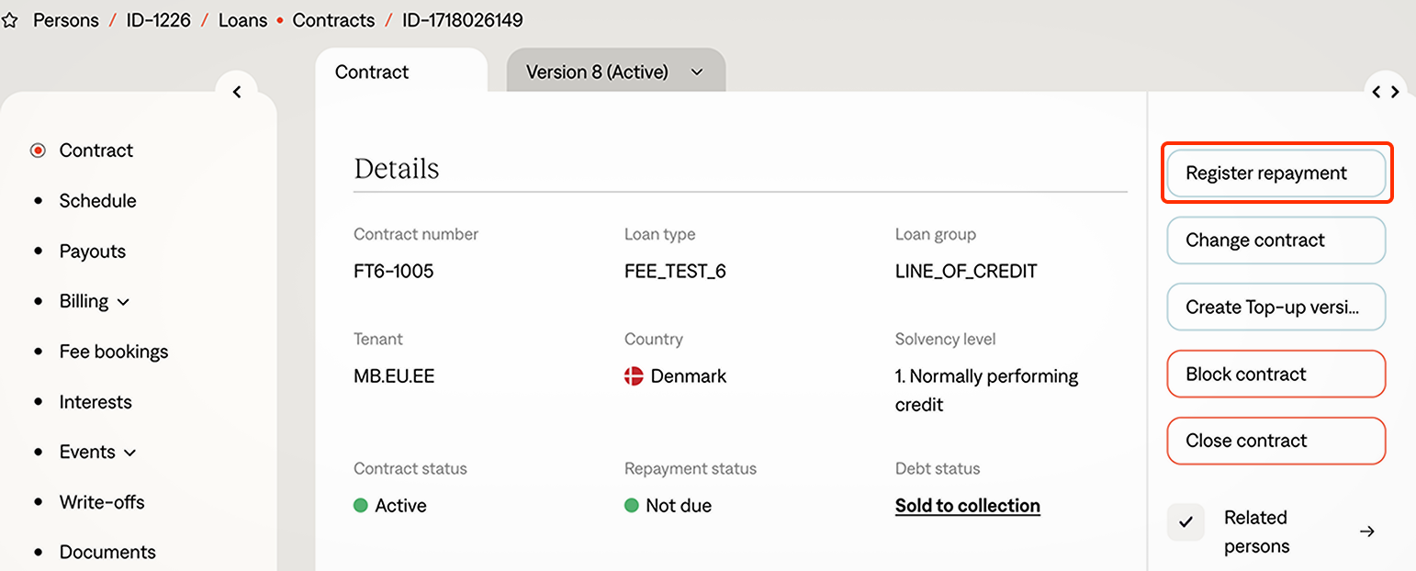Viewport: 1416px width, 571px height.
Task: Expand the Version 8 (Active) dropdown
Action: [x=696, y=73]
